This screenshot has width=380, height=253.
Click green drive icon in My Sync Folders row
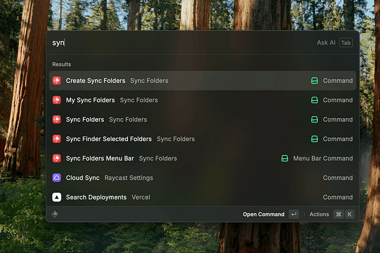click(x=314, y=100)
